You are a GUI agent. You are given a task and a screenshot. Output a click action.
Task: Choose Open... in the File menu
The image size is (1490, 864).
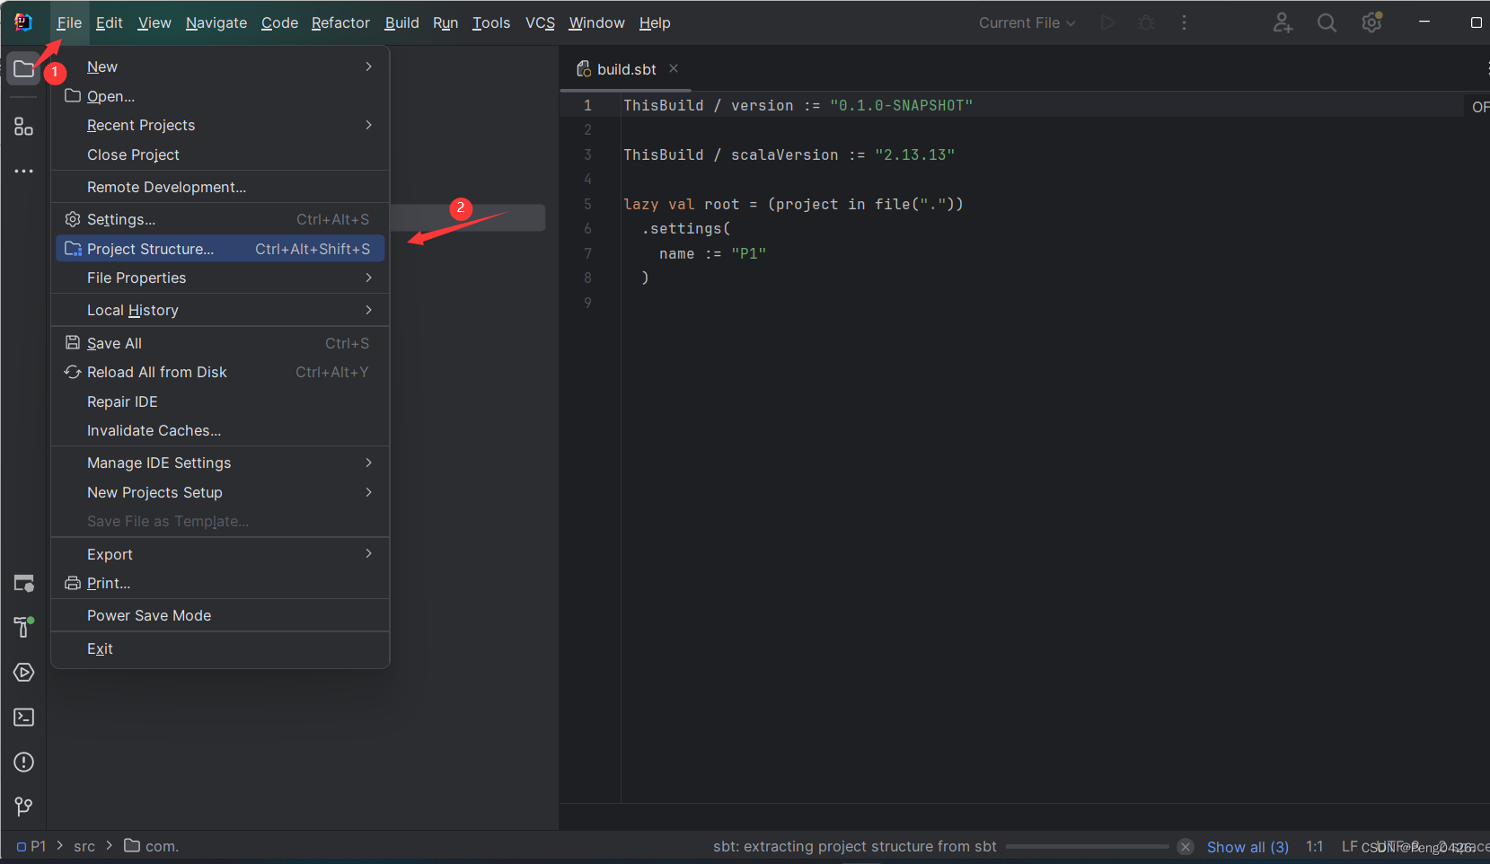pos(220,96)
